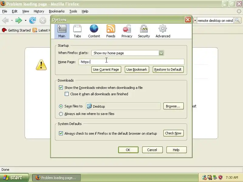Click the Use Current Page button
Image resolution: width=243 pixels, height=182 pixels.
click(x=106, y=69)
